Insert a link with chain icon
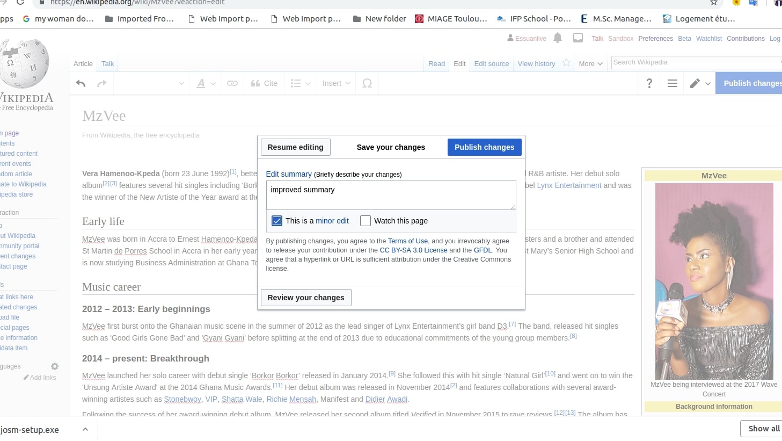The image size is (782, 441). tap(232, 83)
